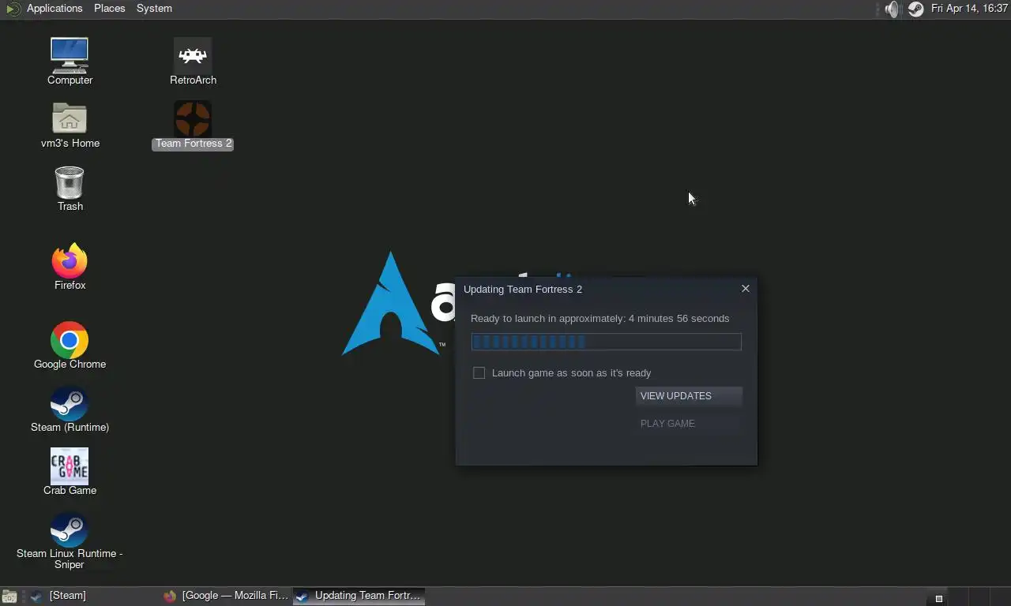
Task: Enable Launch game as soon as it's ready
Action: 479,372
